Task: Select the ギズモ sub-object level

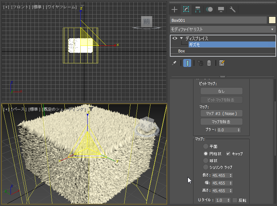Action: 232,44
